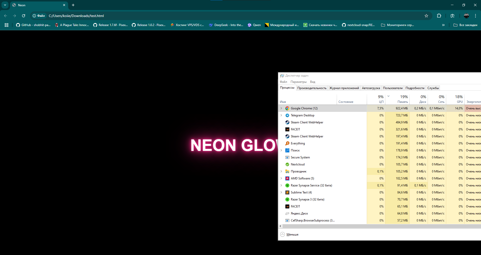Click the Chrome profile avatar icon
481x255 pixels.
point(466,16)
